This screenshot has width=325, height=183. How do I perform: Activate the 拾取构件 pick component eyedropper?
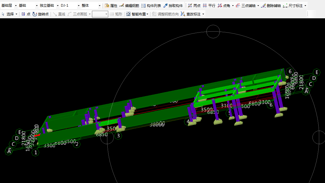click(x=173, y=6)
